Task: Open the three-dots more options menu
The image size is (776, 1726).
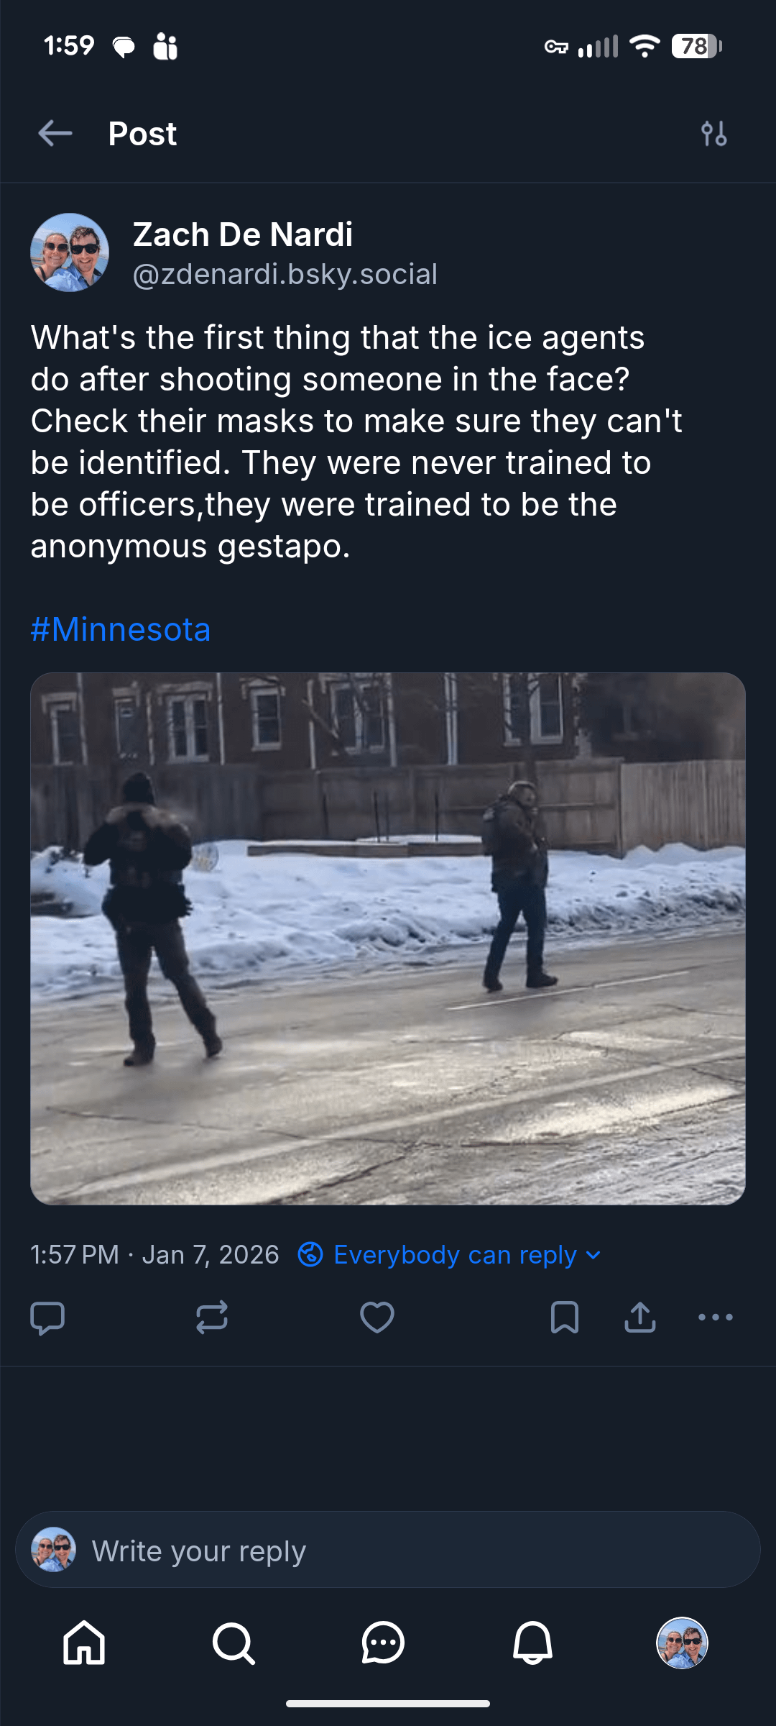Action: coord(716,1318)
